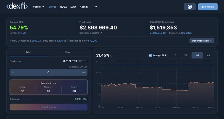Screen dimensions: 224x119
Task: Click the bond amount input field
Action: [48, 72]
